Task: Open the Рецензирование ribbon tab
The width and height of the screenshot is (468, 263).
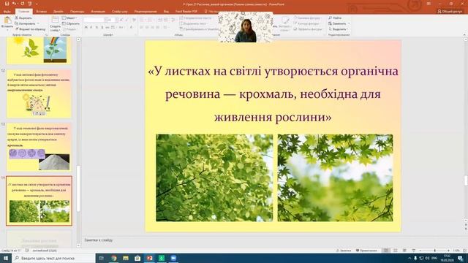Action: tap(146, 12)
